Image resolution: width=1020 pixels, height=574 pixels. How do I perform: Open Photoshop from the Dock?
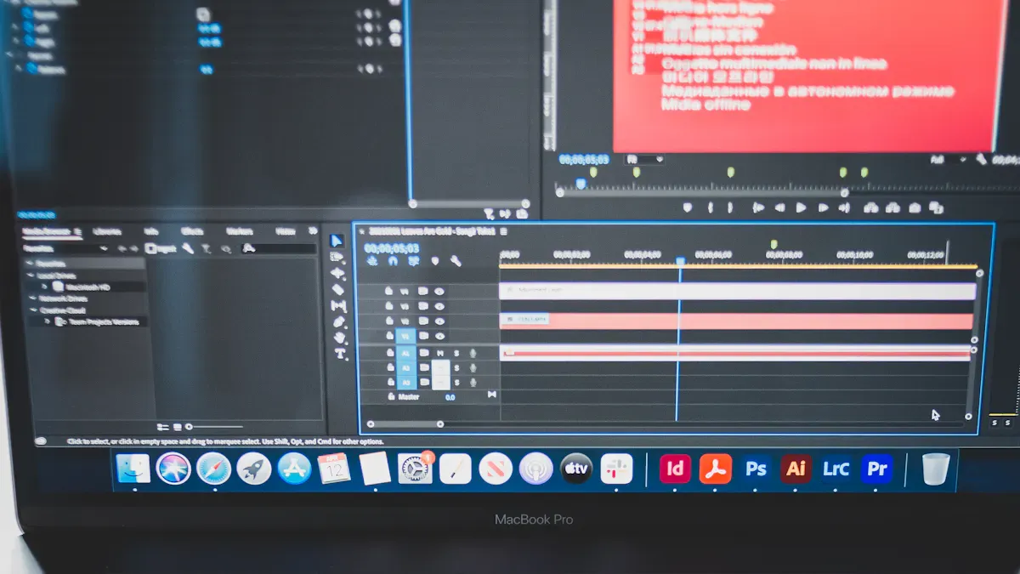click(756, 469)
